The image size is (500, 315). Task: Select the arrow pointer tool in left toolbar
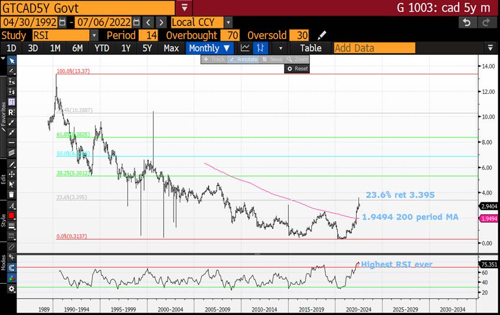12,61
